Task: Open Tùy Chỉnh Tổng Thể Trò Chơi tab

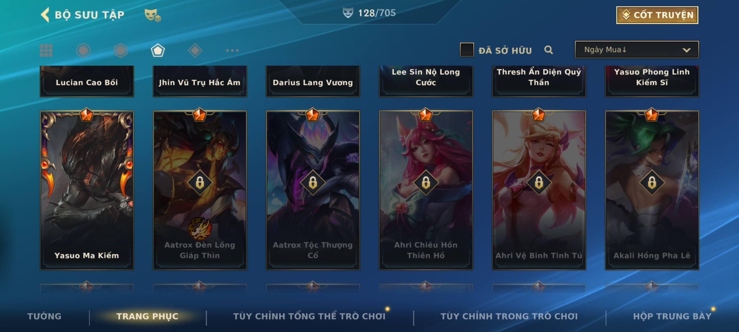Action: coord(309,316)
